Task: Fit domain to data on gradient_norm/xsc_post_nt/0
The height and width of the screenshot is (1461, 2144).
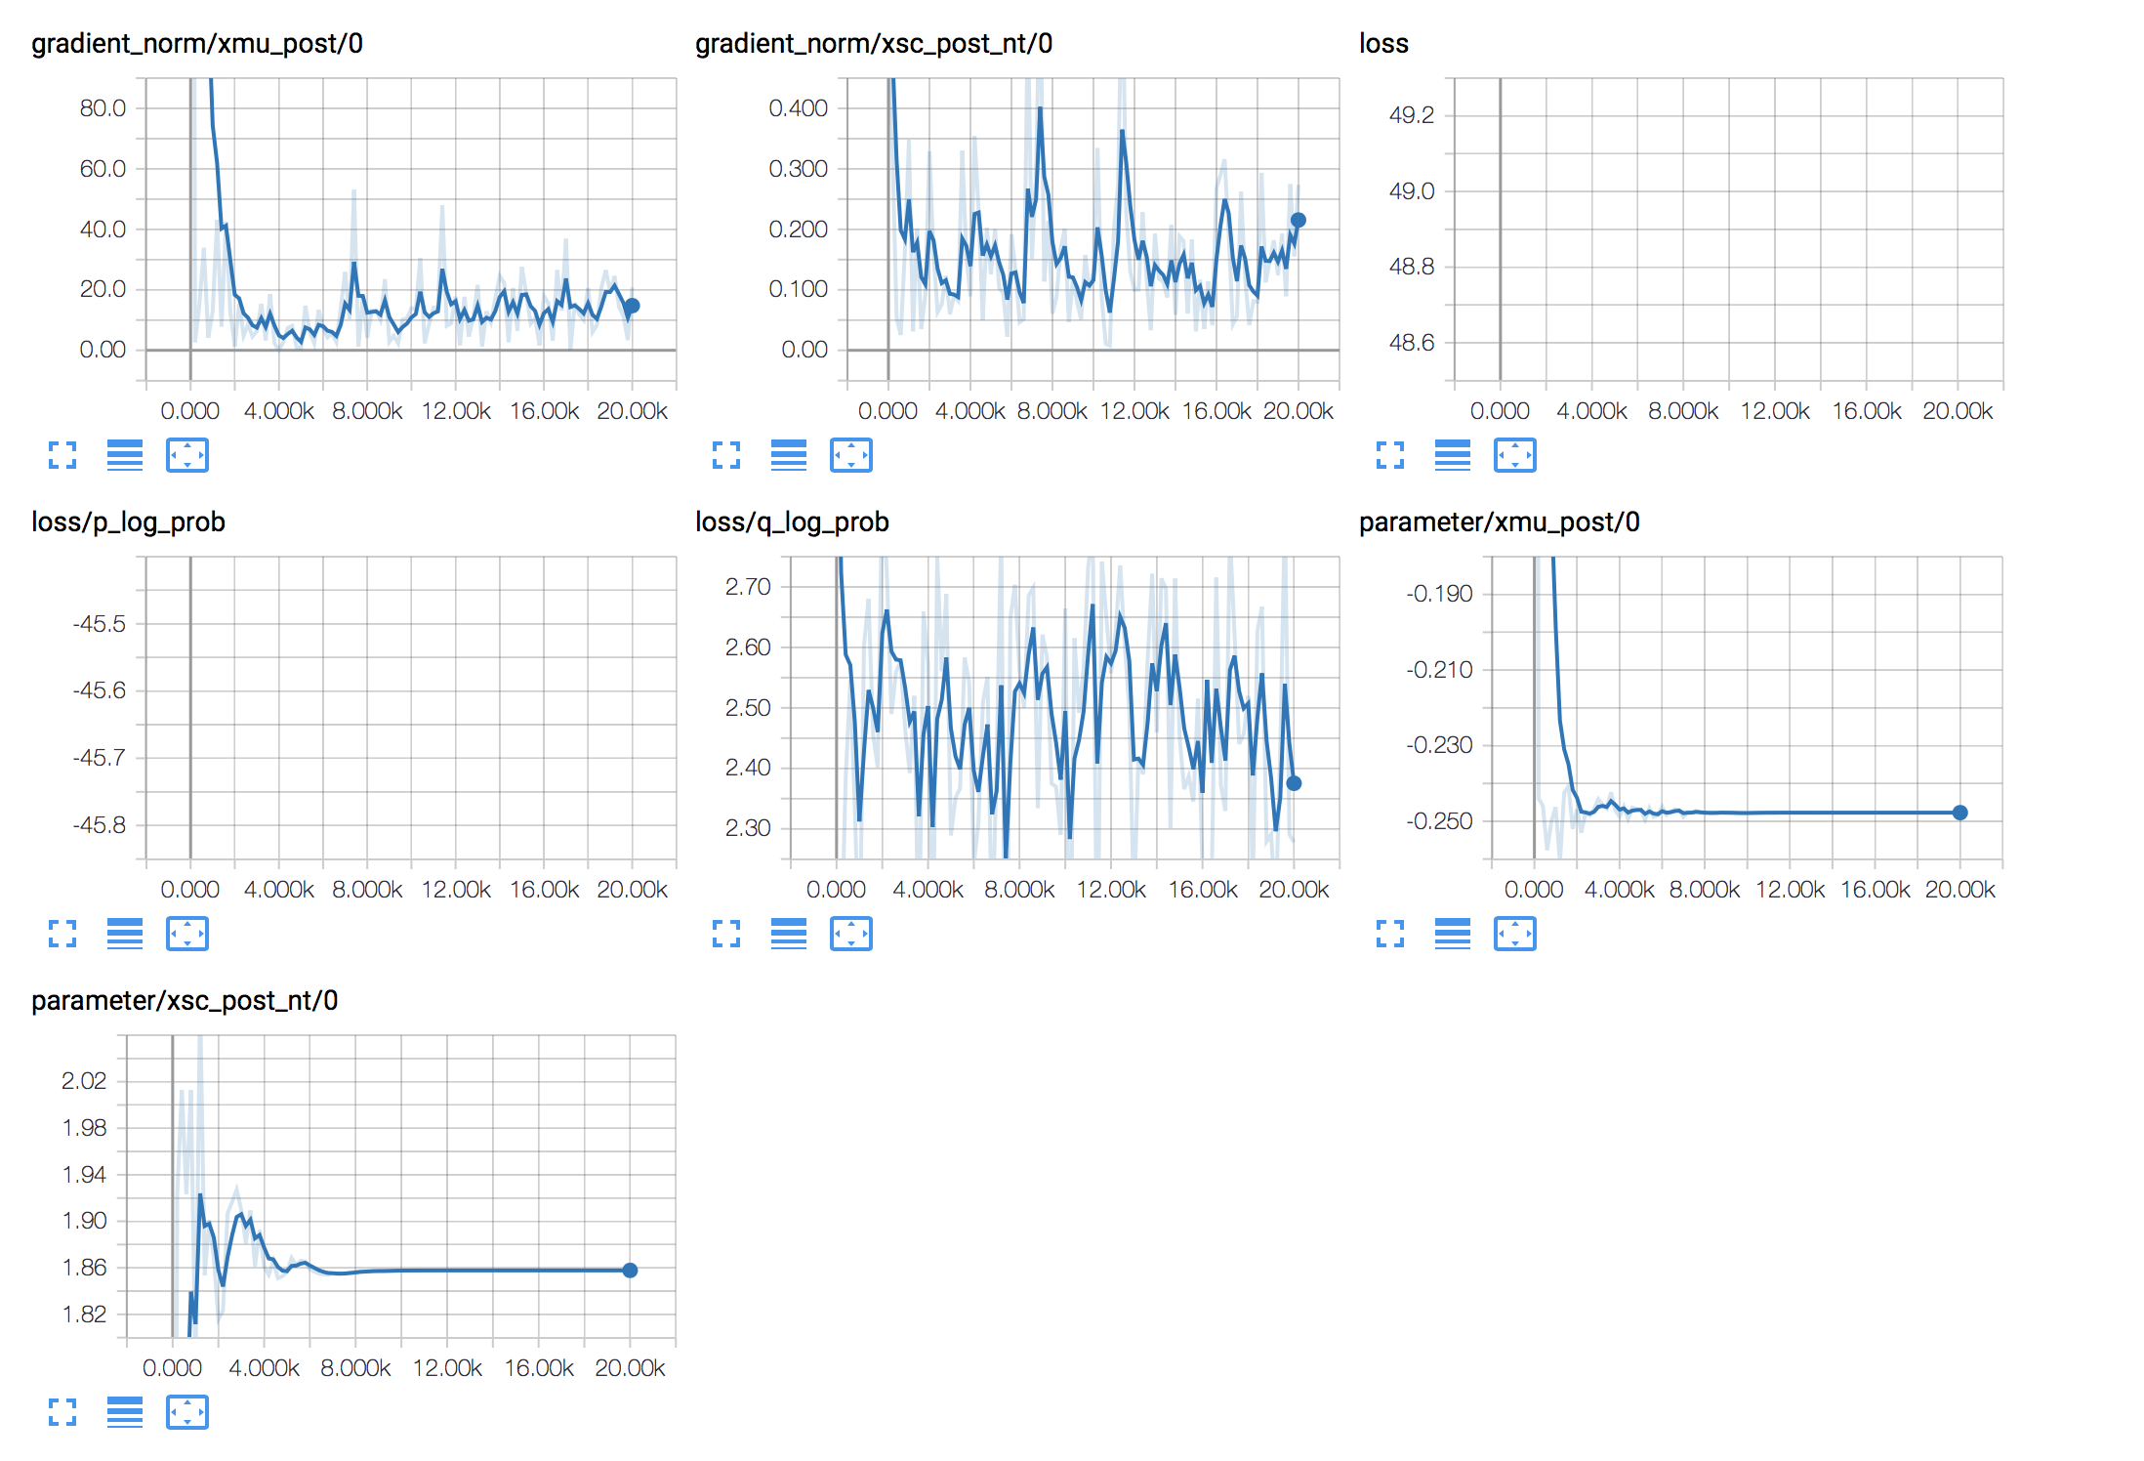Action: (x=851, y=455)
